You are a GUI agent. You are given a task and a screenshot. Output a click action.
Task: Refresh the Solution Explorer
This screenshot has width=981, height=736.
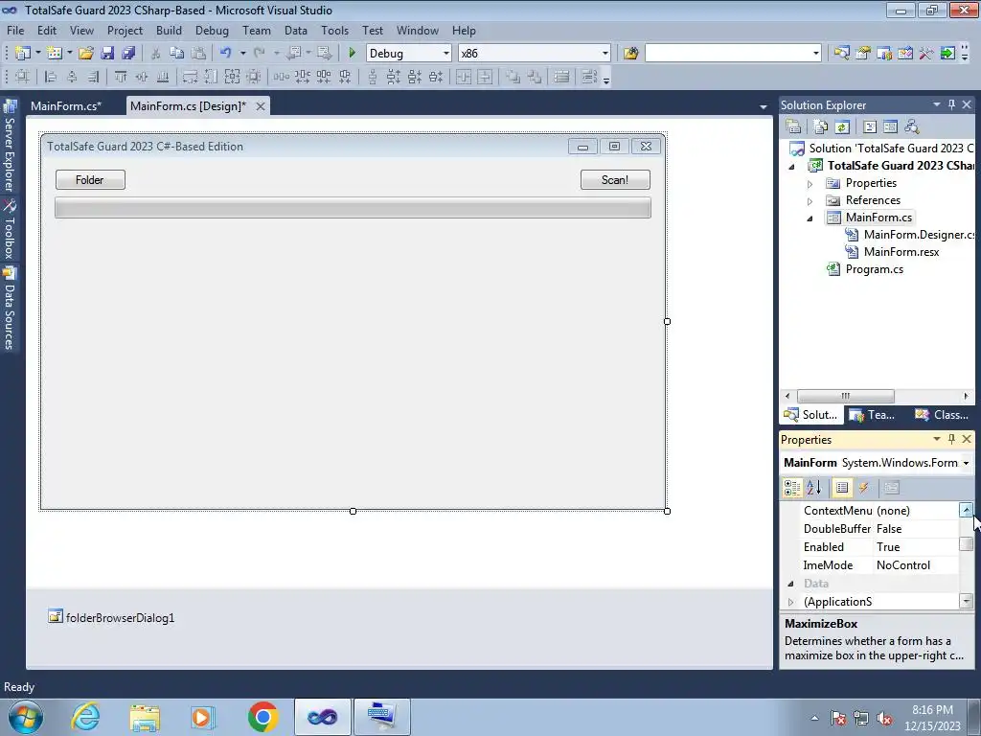click(x=842, y=126)
